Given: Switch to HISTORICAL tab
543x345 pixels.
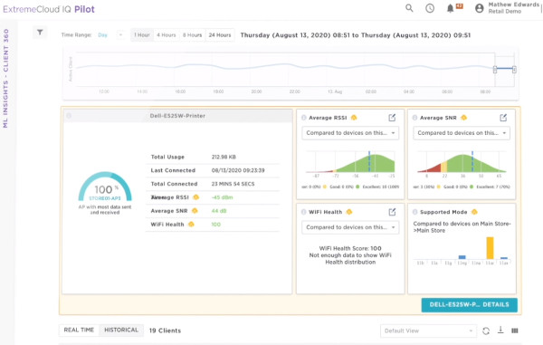Looking at the screenshot, I should click(121, 331).
